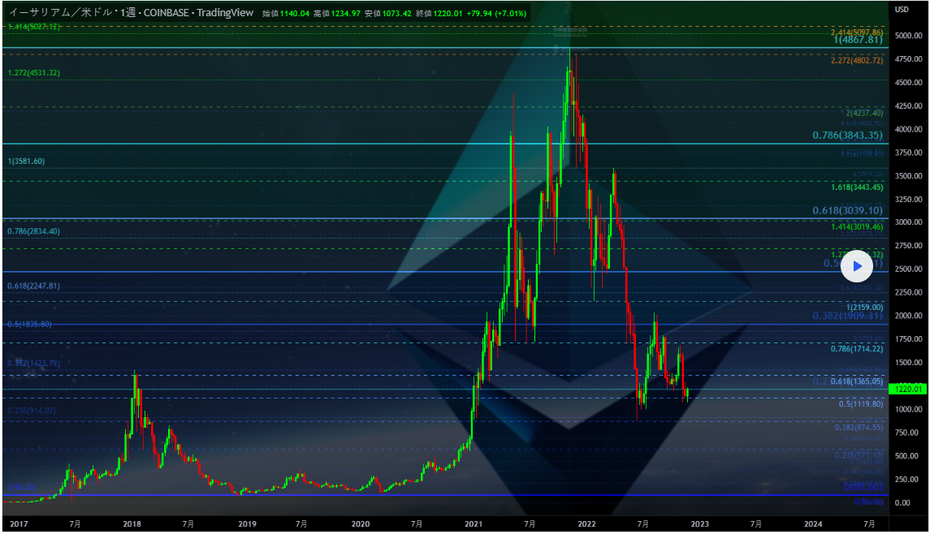The width and height of the screenshot is (930, 534).
Task: Select the 0.618(2247.81) label on left side
Action: (33, 286)
